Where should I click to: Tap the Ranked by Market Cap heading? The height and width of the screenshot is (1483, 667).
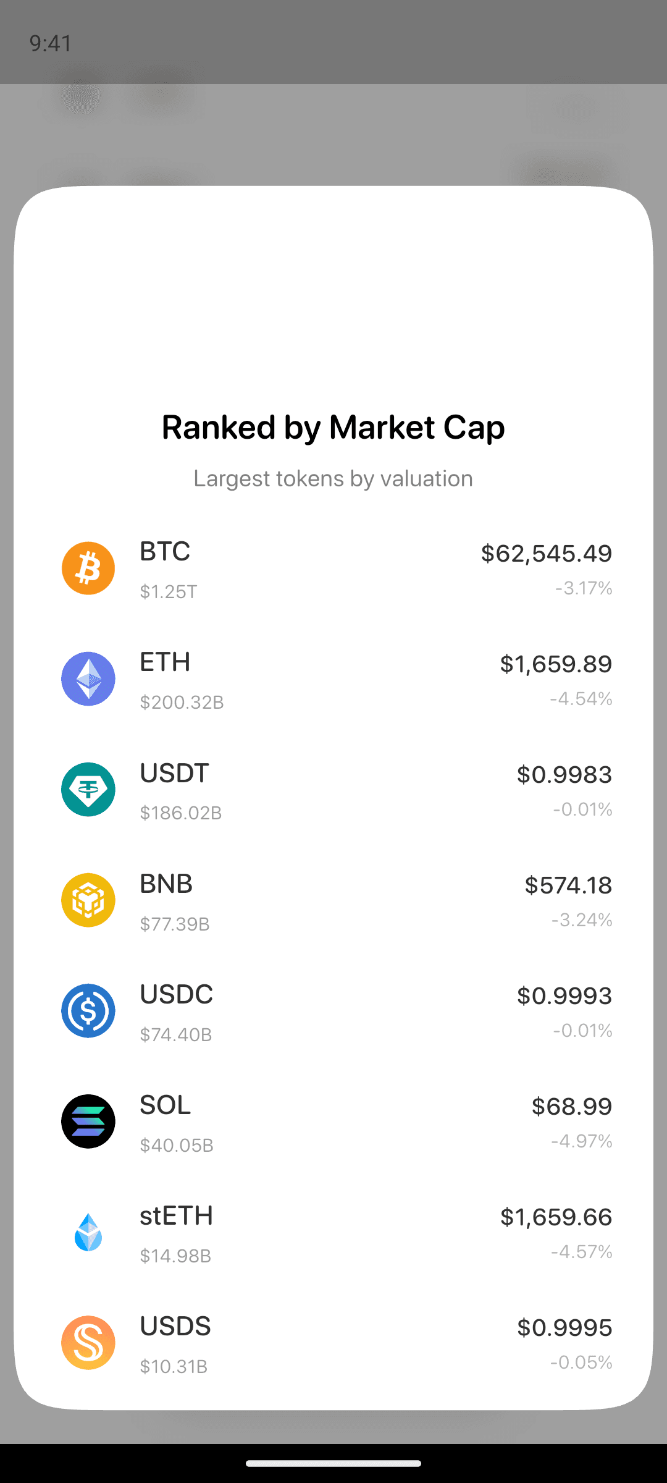[333, 428]
